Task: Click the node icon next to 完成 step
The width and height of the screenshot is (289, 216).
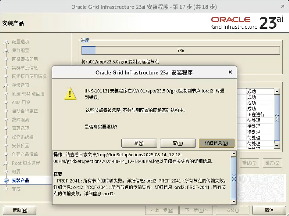Action: (6, 189)
